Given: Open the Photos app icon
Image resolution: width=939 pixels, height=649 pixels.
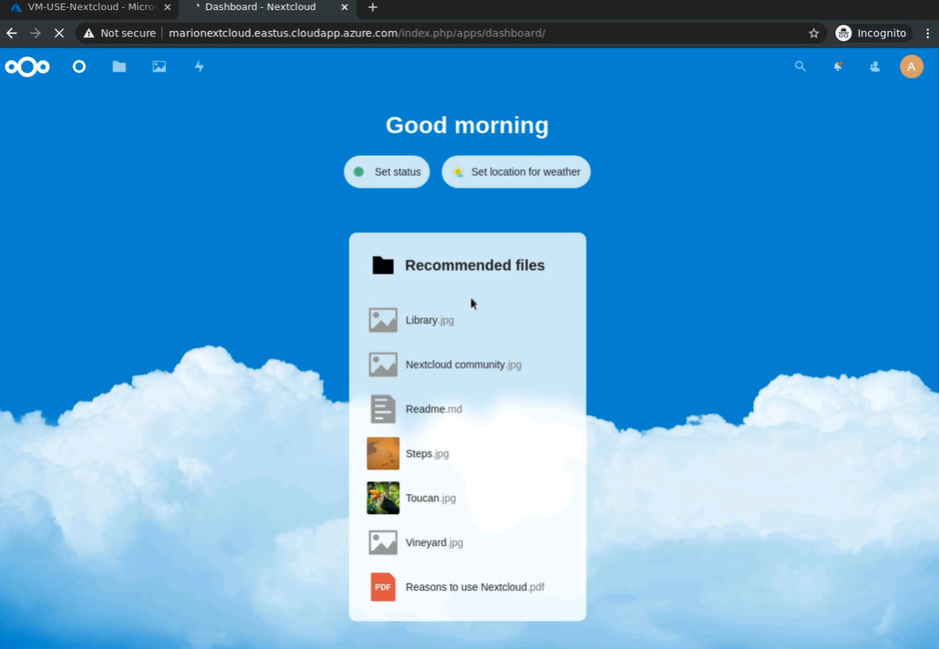Looking at the screenshot, I should click(160, 67).
